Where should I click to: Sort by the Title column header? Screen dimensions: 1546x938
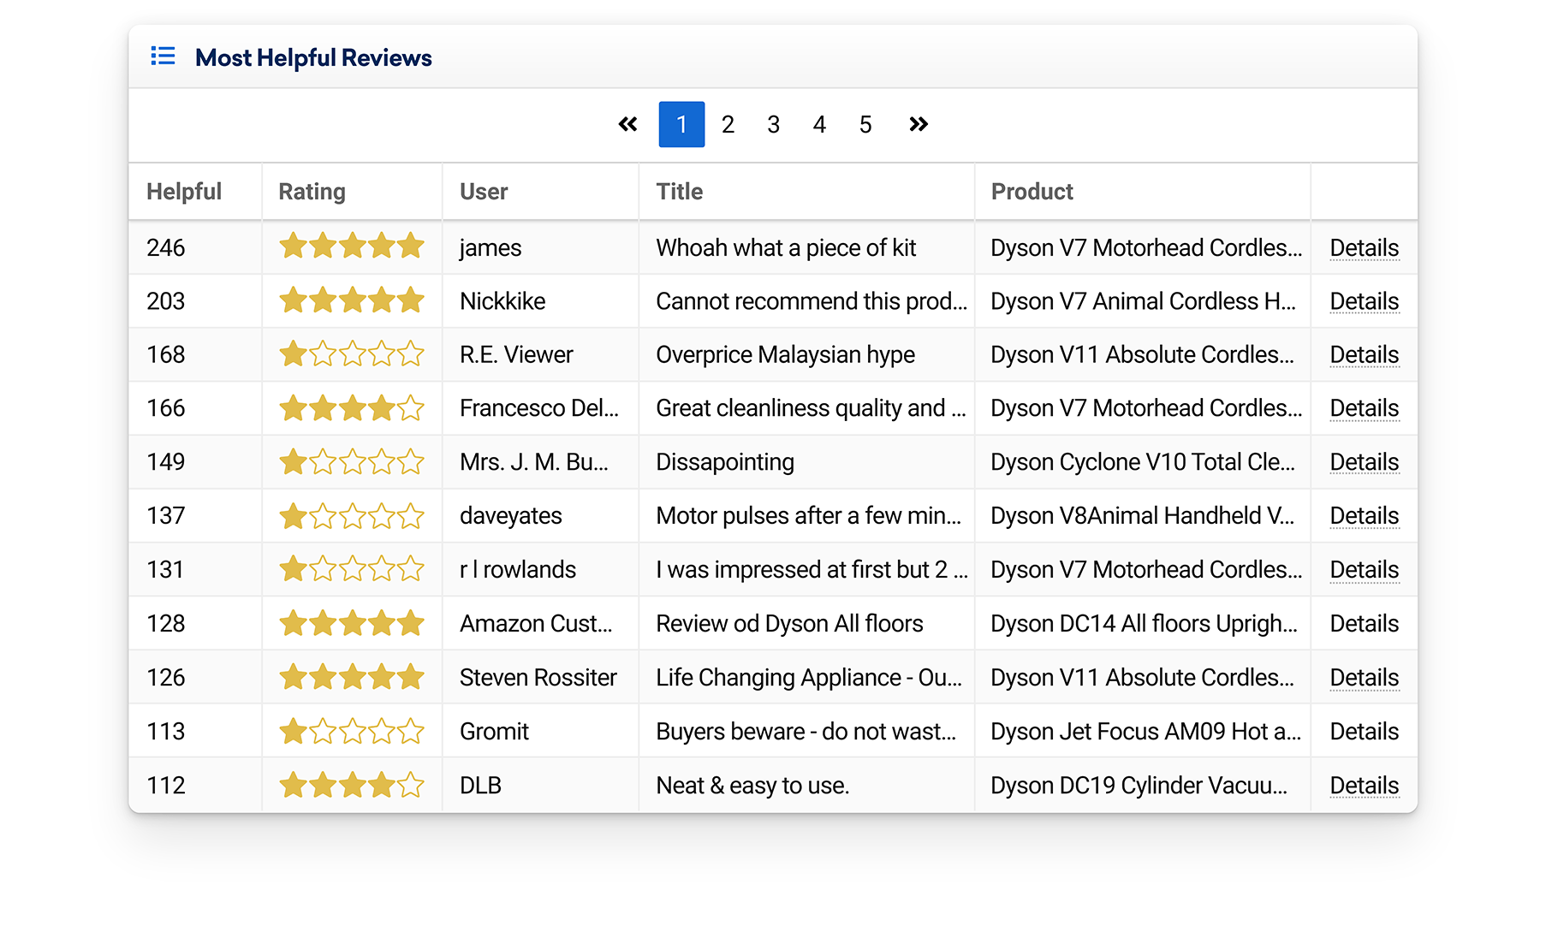680,191
